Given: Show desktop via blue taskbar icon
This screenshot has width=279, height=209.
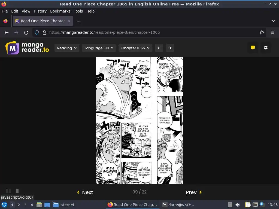Looking at the screenshot, I should [47, 205].
